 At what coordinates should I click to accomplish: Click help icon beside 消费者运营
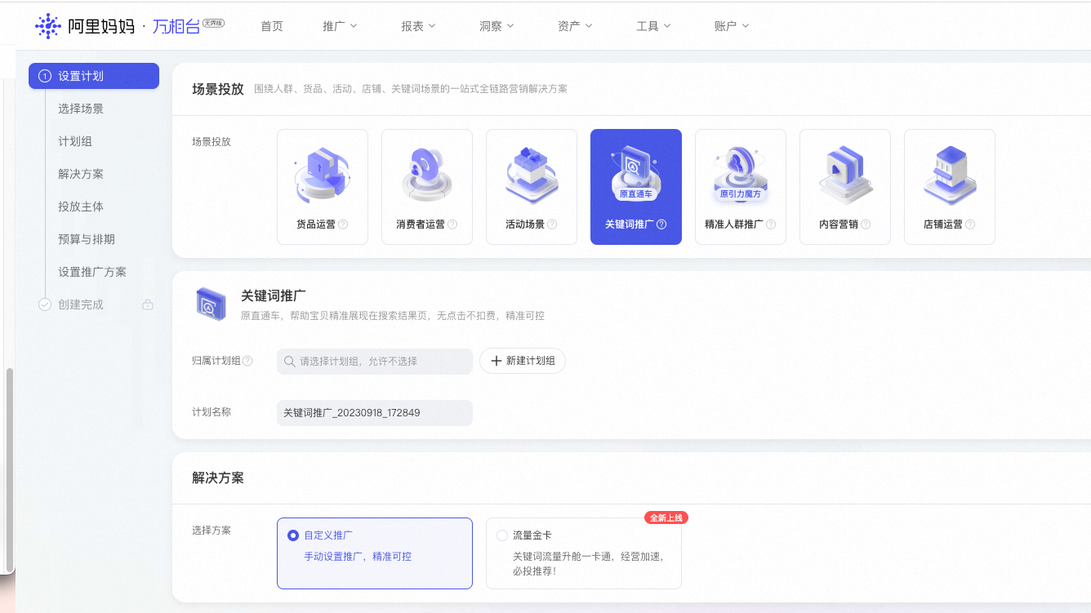pyautogui.click(x=452, y=224)
